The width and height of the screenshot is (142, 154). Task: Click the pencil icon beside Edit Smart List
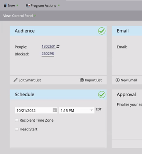[x=15, y=80]
